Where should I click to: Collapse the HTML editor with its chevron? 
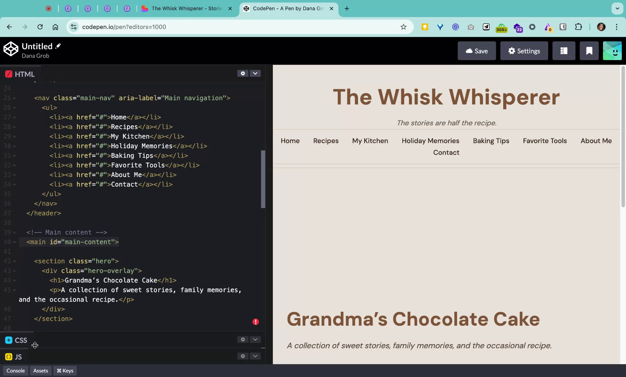click(255, 73)
